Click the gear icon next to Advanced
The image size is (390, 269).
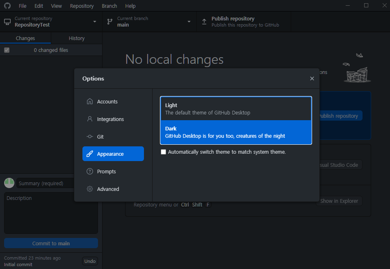pyautogui.click(x=90, y=189)
